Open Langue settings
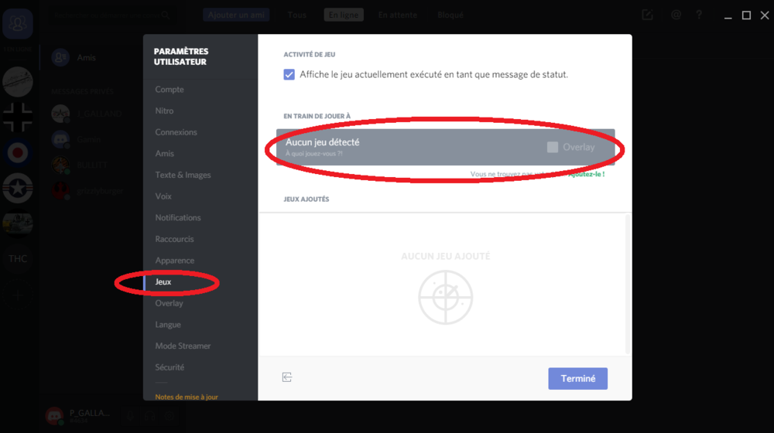Screen dimensions: 774x433 coord(168,325)
